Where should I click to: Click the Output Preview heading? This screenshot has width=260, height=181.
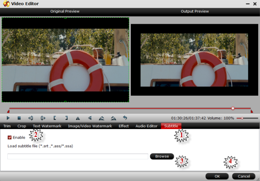click(195, 11)
